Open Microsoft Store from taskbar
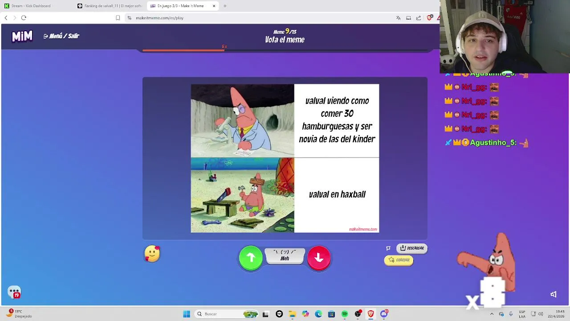570x321 pixels. click(331, 314)
